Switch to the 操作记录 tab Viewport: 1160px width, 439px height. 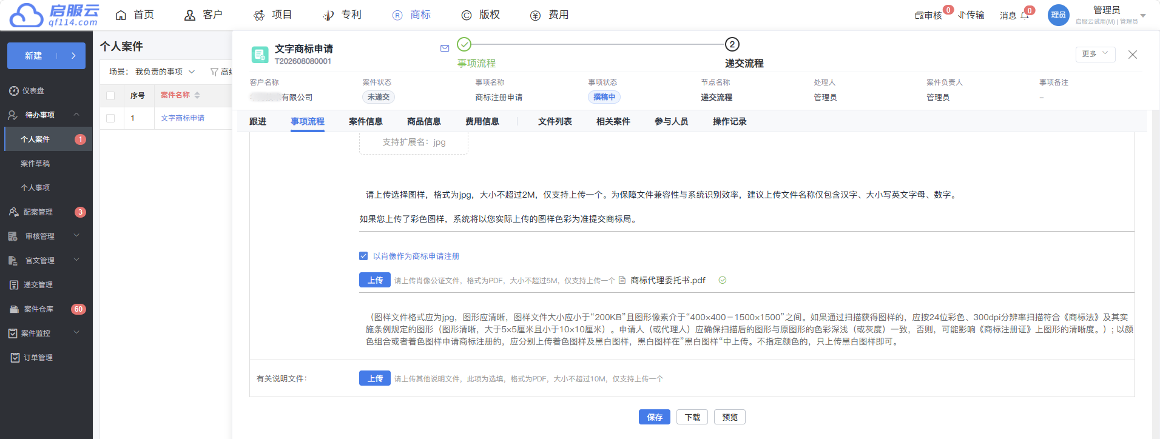[730, 121]
